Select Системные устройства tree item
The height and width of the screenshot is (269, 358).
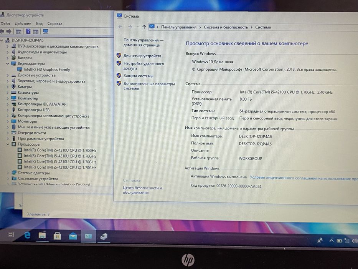[38, 179]
